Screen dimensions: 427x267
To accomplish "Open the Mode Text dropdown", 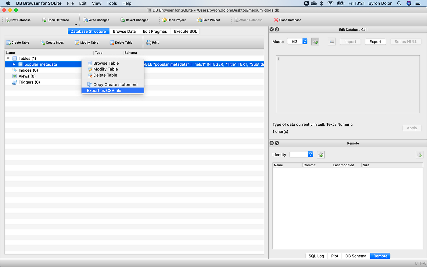I will pyautogui.click(x=297, y=41).
